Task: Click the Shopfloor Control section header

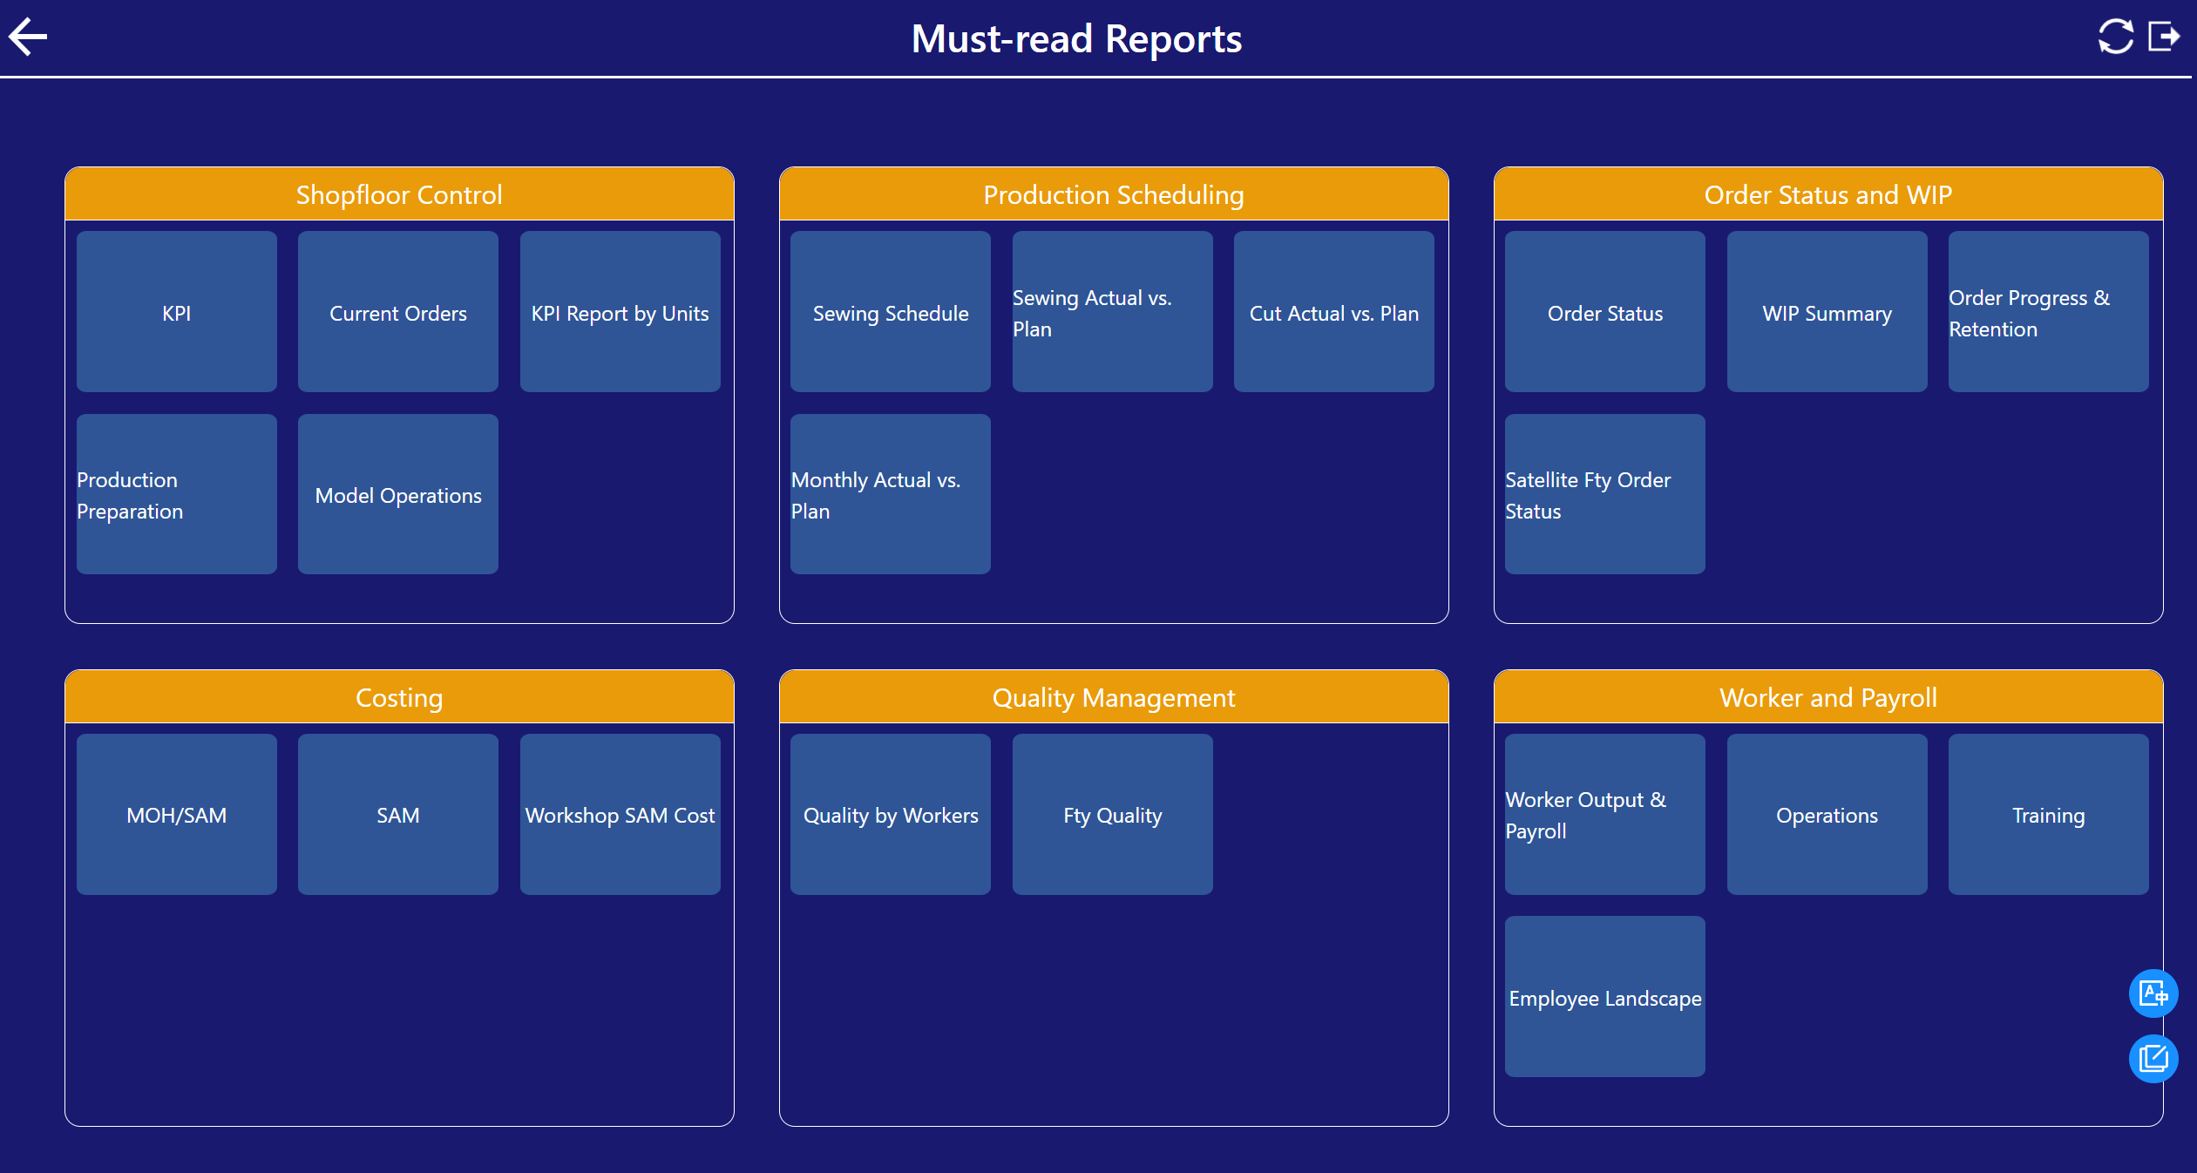Action: pyautogui.click(x=399, y=194)
